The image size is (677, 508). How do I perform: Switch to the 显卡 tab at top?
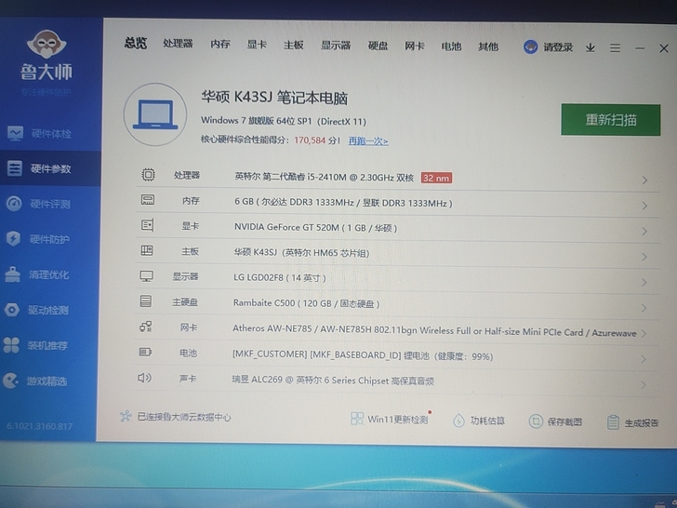(x=257, y=45)
